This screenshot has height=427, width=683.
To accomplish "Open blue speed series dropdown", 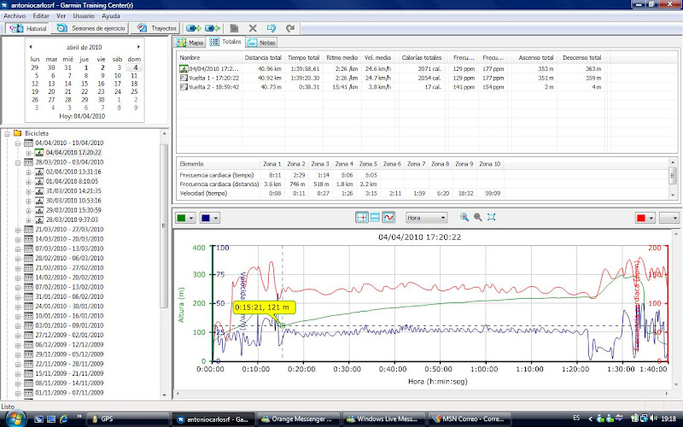I will click(x=216, y=218).
